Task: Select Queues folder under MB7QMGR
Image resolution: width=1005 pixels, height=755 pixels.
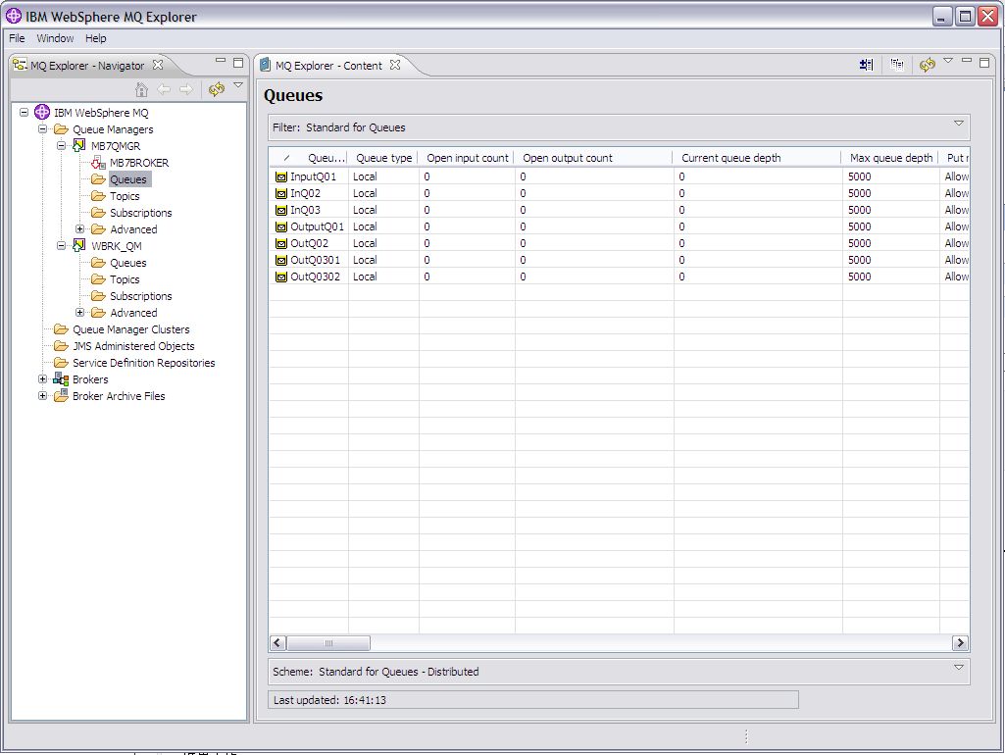Action: 128,179
